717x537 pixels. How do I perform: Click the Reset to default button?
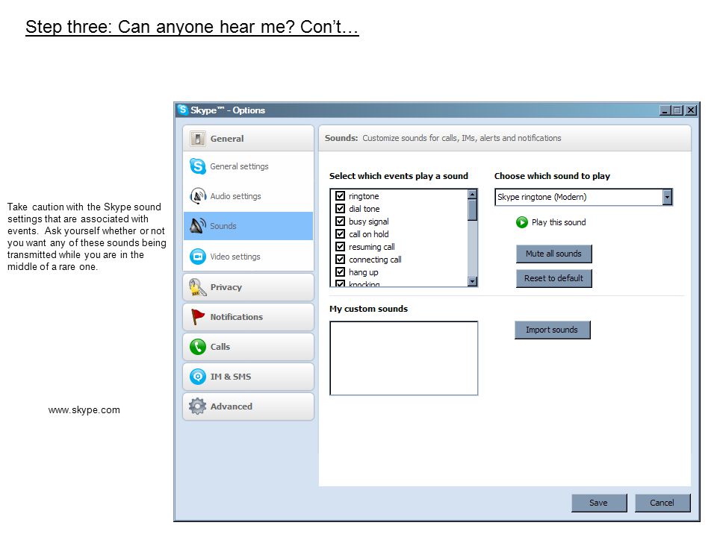pos(553,278)
